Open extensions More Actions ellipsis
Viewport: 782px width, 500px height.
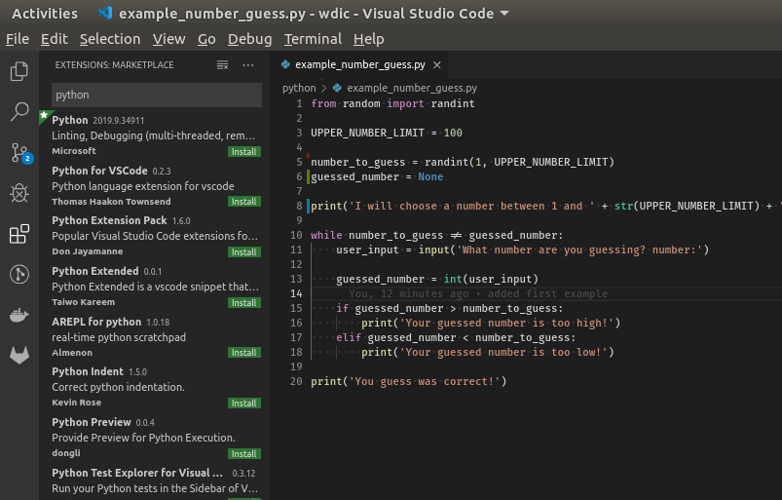[248, 65]
